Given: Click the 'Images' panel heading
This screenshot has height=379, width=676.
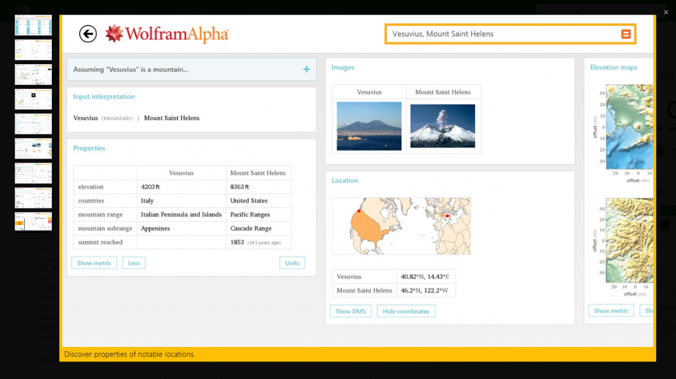Looking at the screenshot, I should point(343,67).
